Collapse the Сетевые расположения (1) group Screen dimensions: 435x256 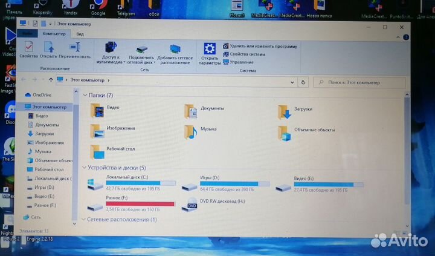(83, 219)
